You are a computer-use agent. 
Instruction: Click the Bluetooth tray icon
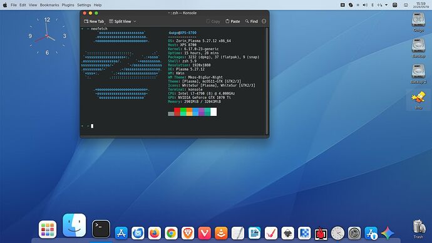pyautogui.click(x=373, y=5)
